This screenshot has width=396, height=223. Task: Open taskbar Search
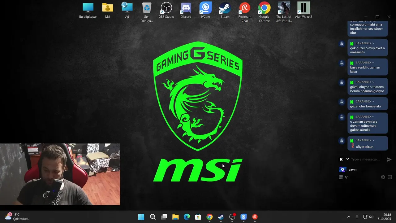pos(153,217)
